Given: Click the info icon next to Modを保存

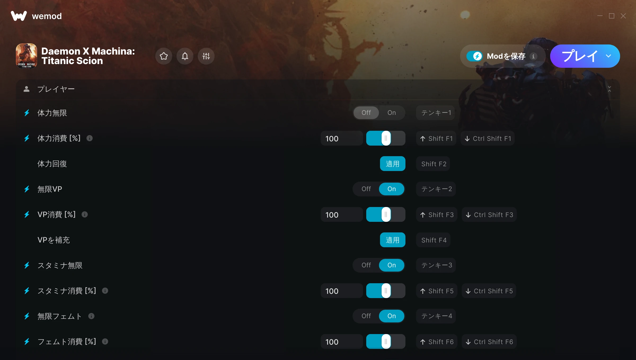Looking at the screenshot, I should pyautogui.click(x=533, y=56).
